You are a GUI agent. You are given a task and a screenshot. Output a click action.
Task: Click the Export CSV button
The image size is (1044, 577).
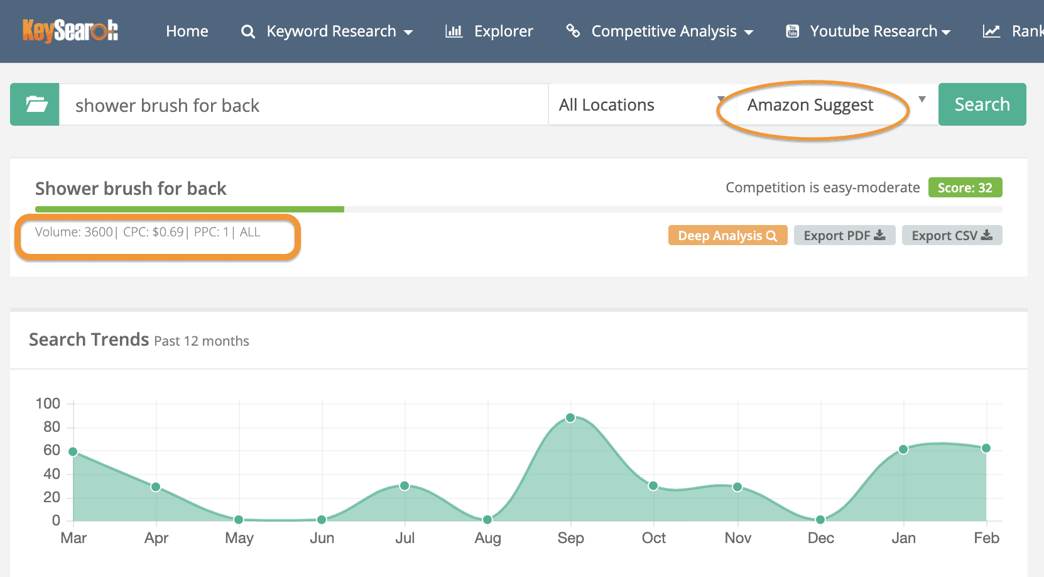(952, 235)
